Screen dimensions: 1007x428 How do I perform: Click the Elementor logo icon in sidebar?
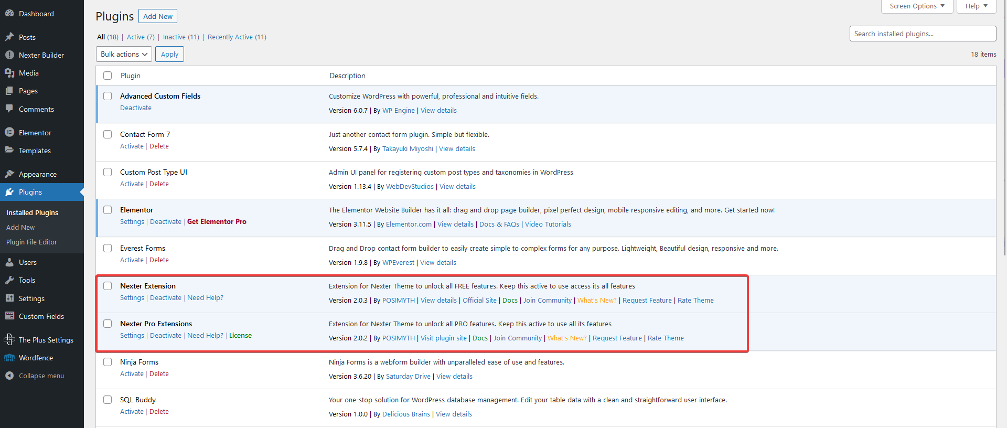(x=9, y=133)
